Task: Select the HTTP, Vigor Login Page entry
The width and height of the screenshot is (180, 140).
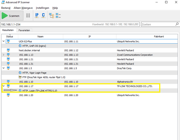Action: 34,73
